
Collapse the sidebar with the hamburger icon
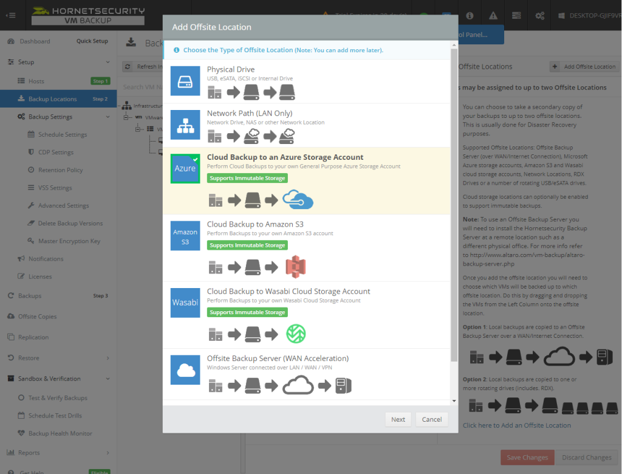tap(11, 15)
